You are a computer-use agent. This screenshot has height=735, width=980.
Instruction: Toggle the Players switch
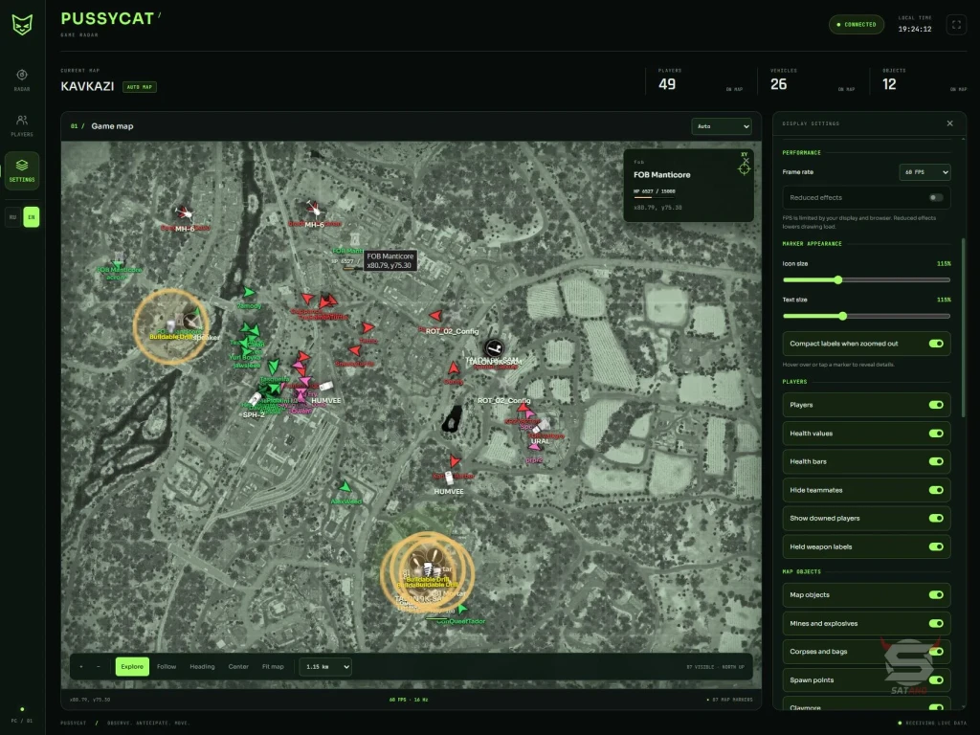pos(936,405)
